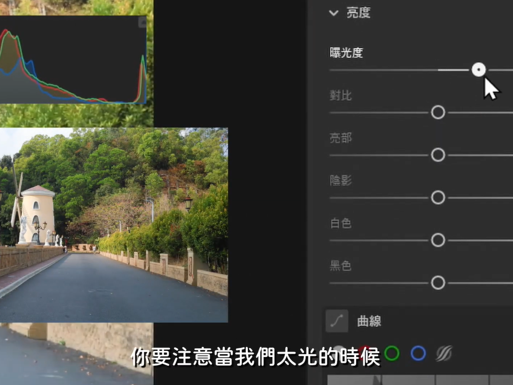Click inside the tone curve graph area

[419, 380]
